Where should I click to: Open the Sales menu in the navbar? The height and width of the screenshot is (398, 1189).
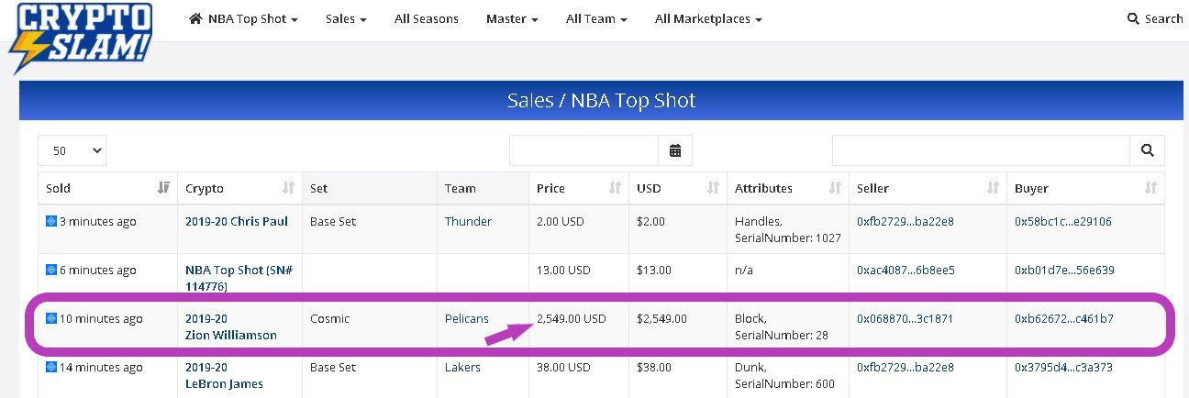tap(346, 19)
